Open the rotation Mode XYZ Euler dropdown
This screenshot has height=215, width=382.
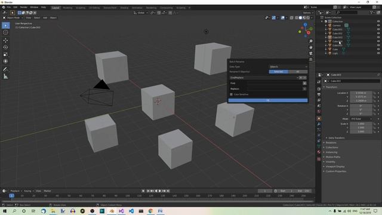click(361, 119)
